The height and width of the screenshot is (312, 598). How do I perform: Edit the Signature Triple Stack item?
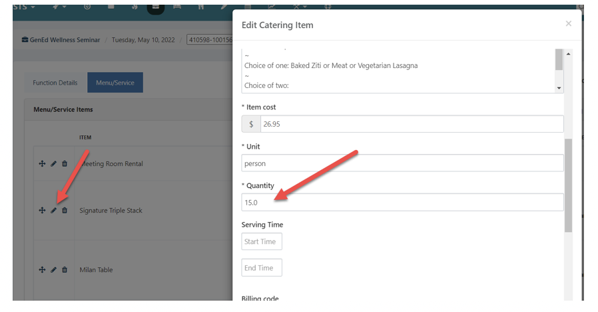(x=53, y=211)
